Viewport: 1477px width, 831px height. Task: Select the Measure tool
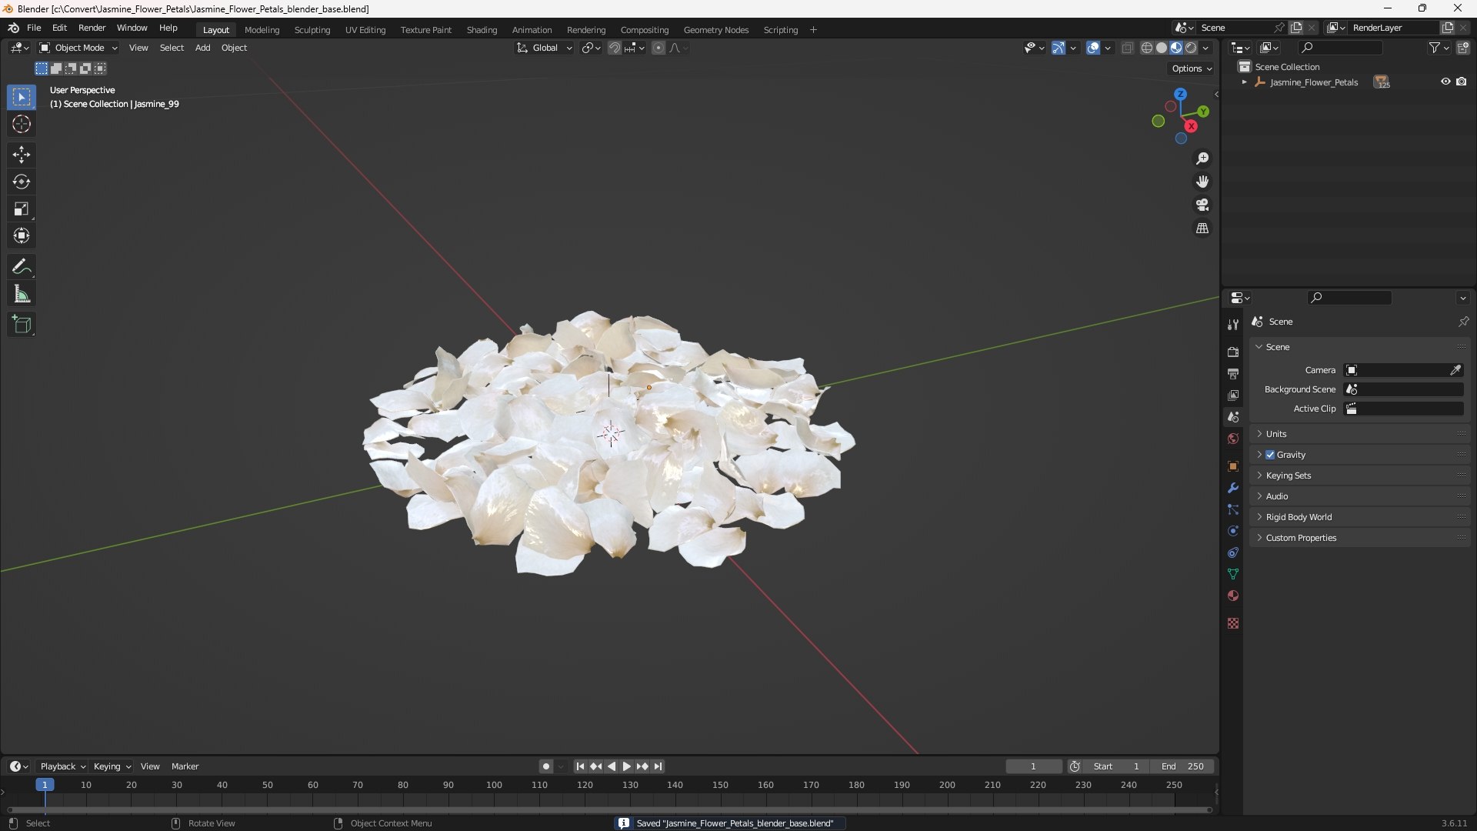coord(22,294)
